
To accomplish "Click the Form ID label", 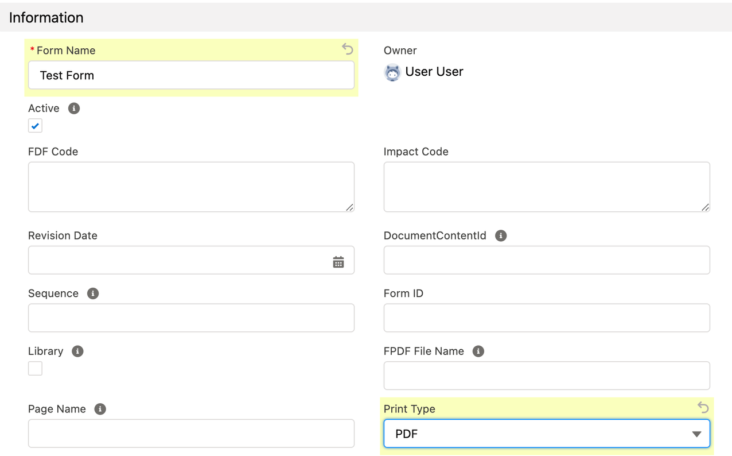I will pos(403,293).
